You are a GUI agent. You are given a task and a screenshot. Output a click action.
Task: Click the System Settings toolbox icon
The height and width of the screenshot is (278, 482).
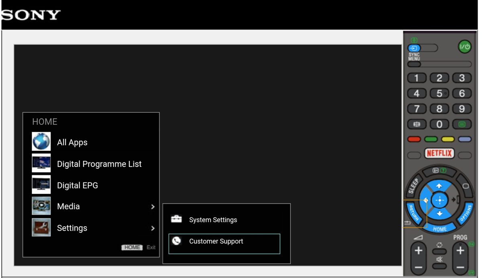point(176,219)
